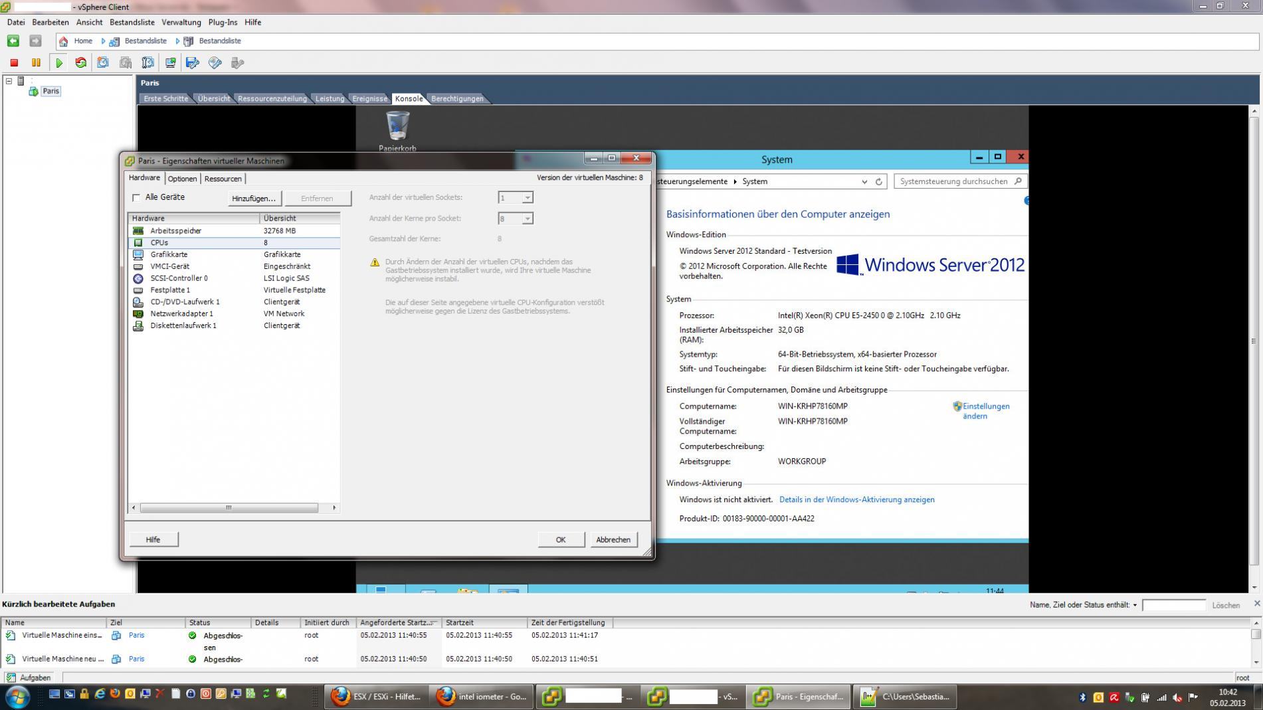Revert to current snapshot toolbar icon
This screenshot has width=1263, height=710.
pyautogui.click(x=126, y=62)
